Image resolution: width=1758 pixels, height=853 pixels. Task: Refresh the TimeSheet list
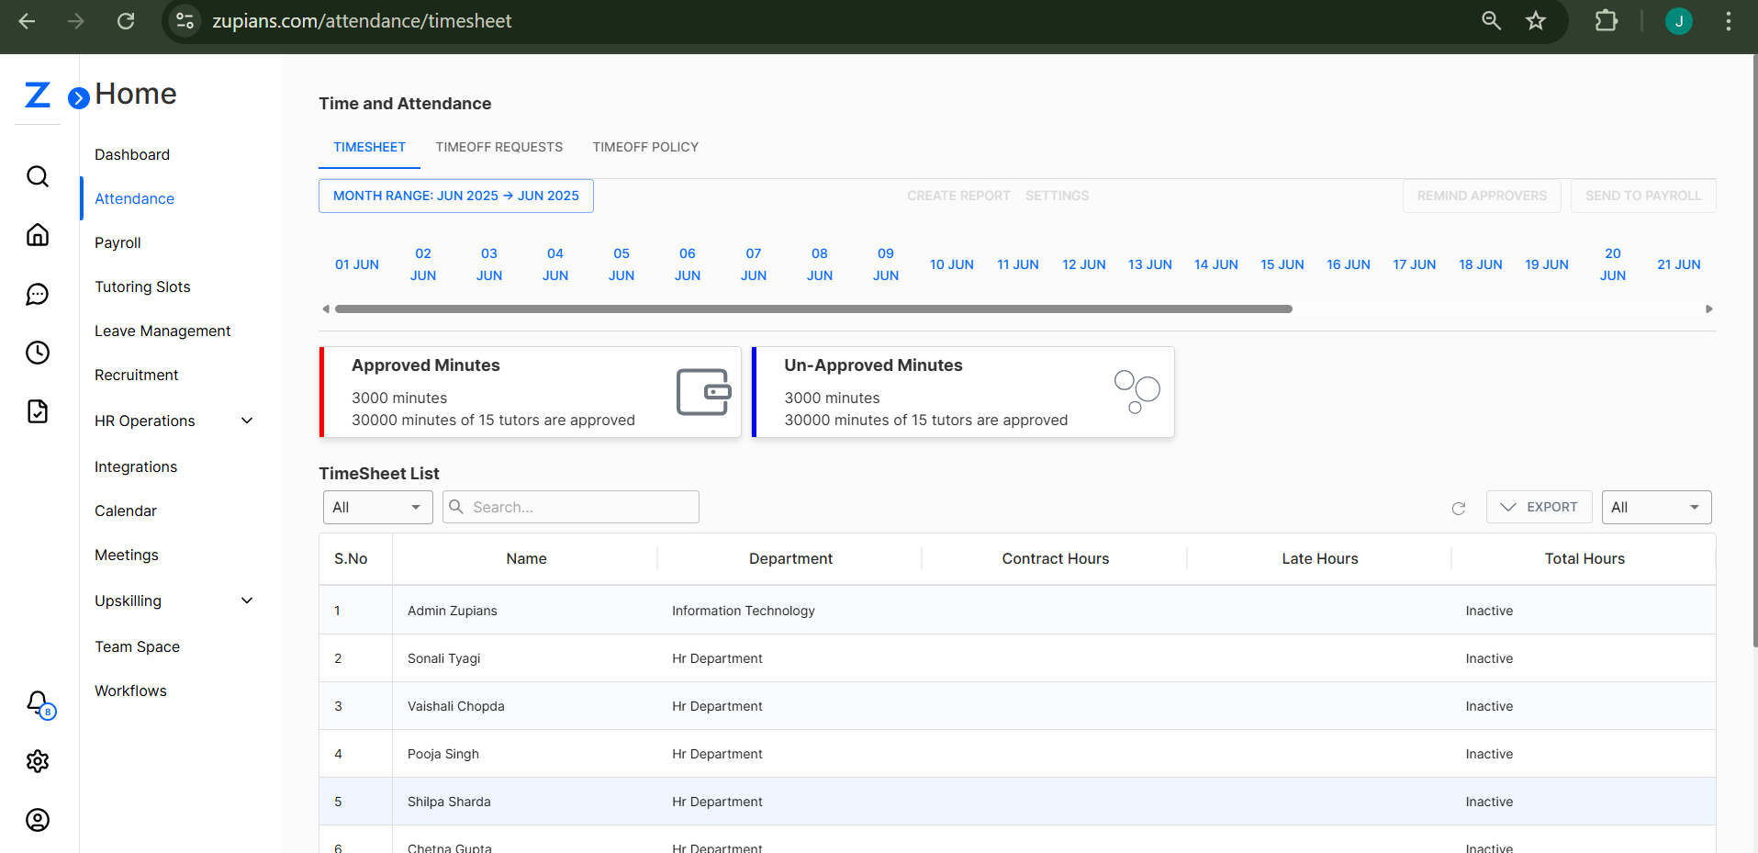[1458, 508]
